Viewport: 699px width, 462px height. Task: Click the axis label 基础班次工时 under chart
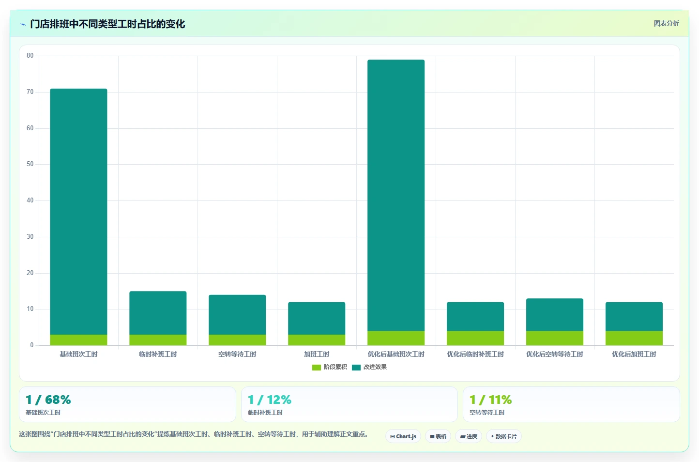click(x=78, y=354)
